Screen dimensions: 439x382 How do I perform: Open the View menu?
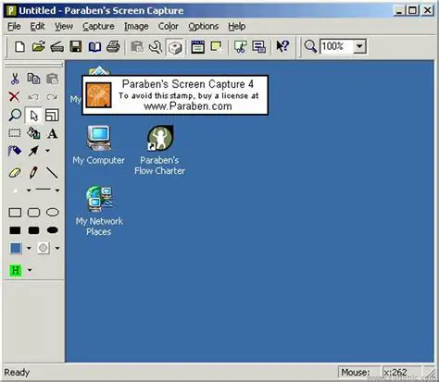[64, 27]
